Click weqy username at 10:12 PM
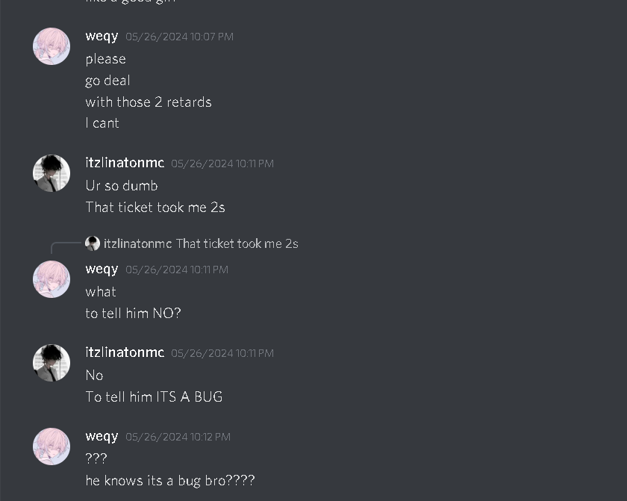Image resolution: width=627 pixels, height=501 pixels. (102, 436)
